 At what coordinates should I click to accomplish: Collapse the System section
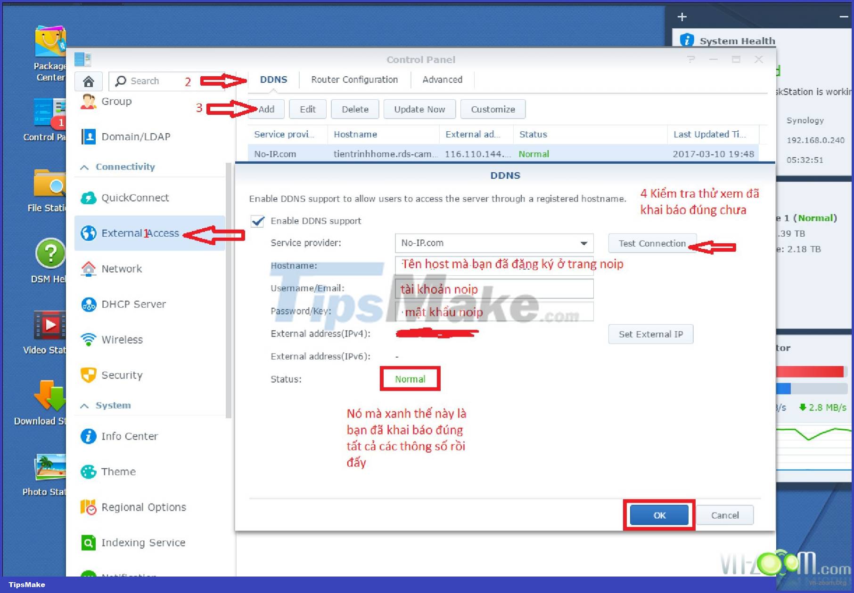(85, 405)
